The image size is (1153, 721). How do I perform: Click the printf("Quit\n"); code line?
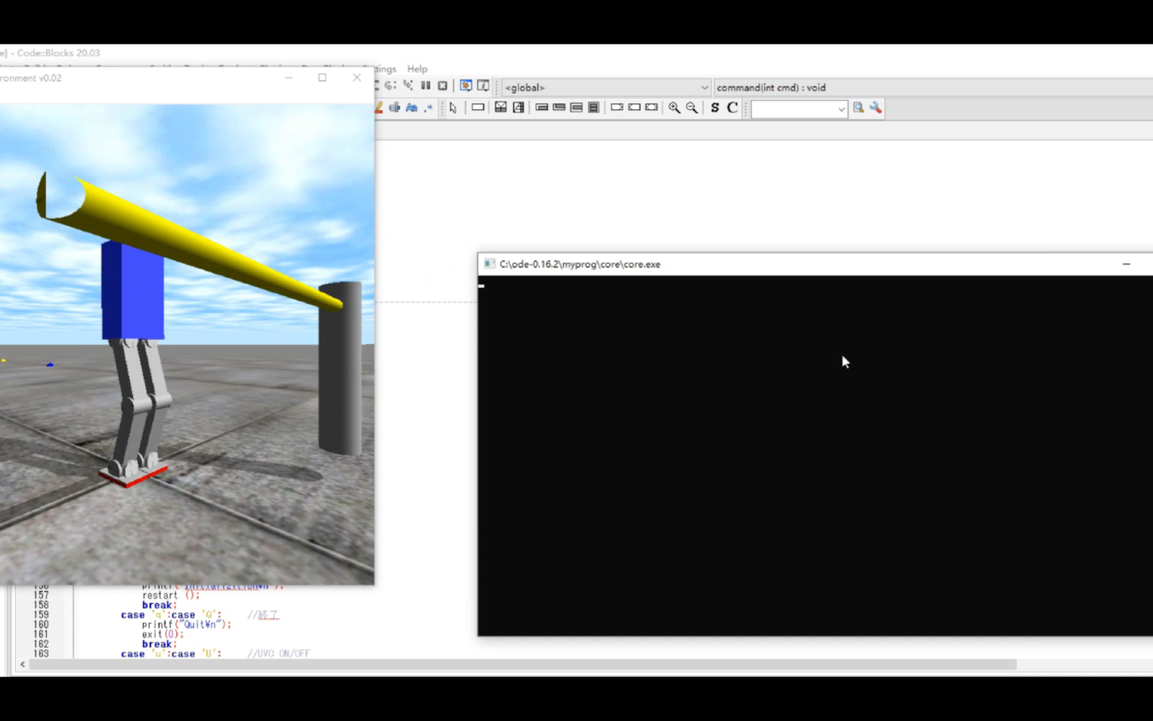coord(186,625)
